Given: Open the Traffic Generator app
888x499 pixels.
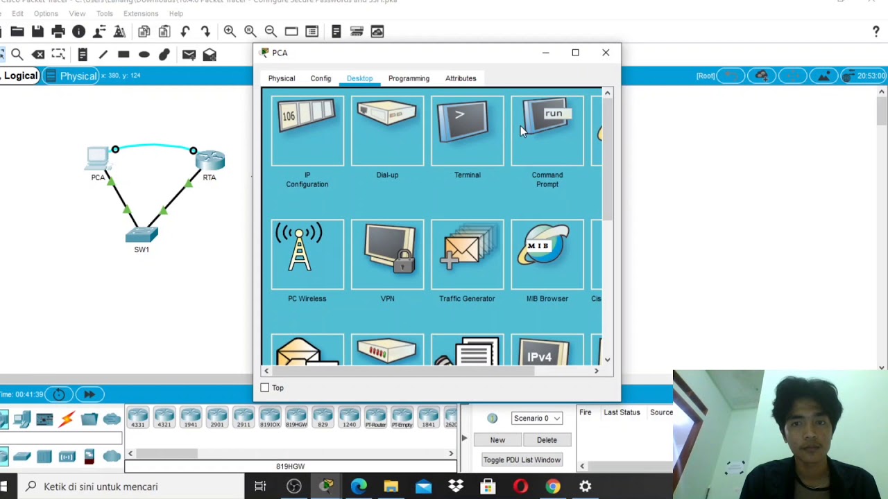Looking at the screenshot, I should (467, 255).
